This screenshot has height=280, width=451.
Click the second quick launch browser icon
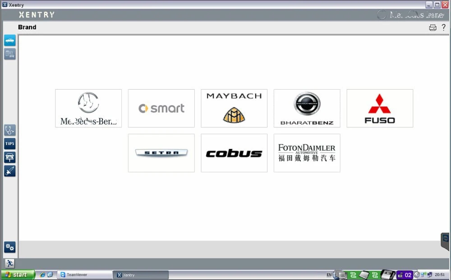pos(50,275)
